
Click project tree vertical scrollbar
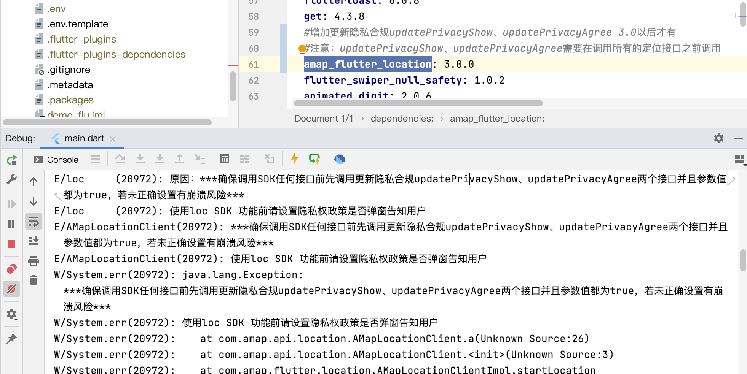[x=233, y=86]
